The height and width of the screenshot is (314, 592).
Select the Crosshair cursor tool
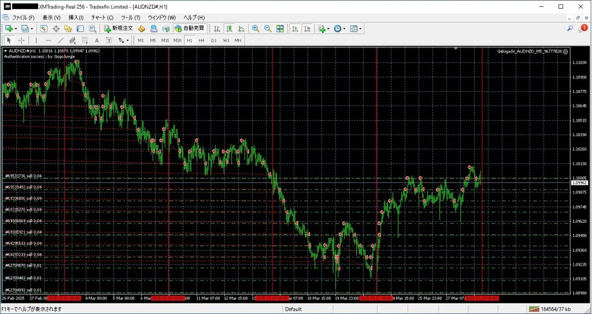pos(21,40)
